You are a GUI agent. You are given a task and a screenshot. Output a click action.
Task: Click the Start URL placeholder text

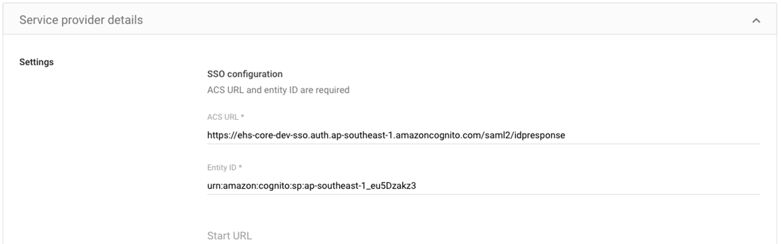point(229,236)
